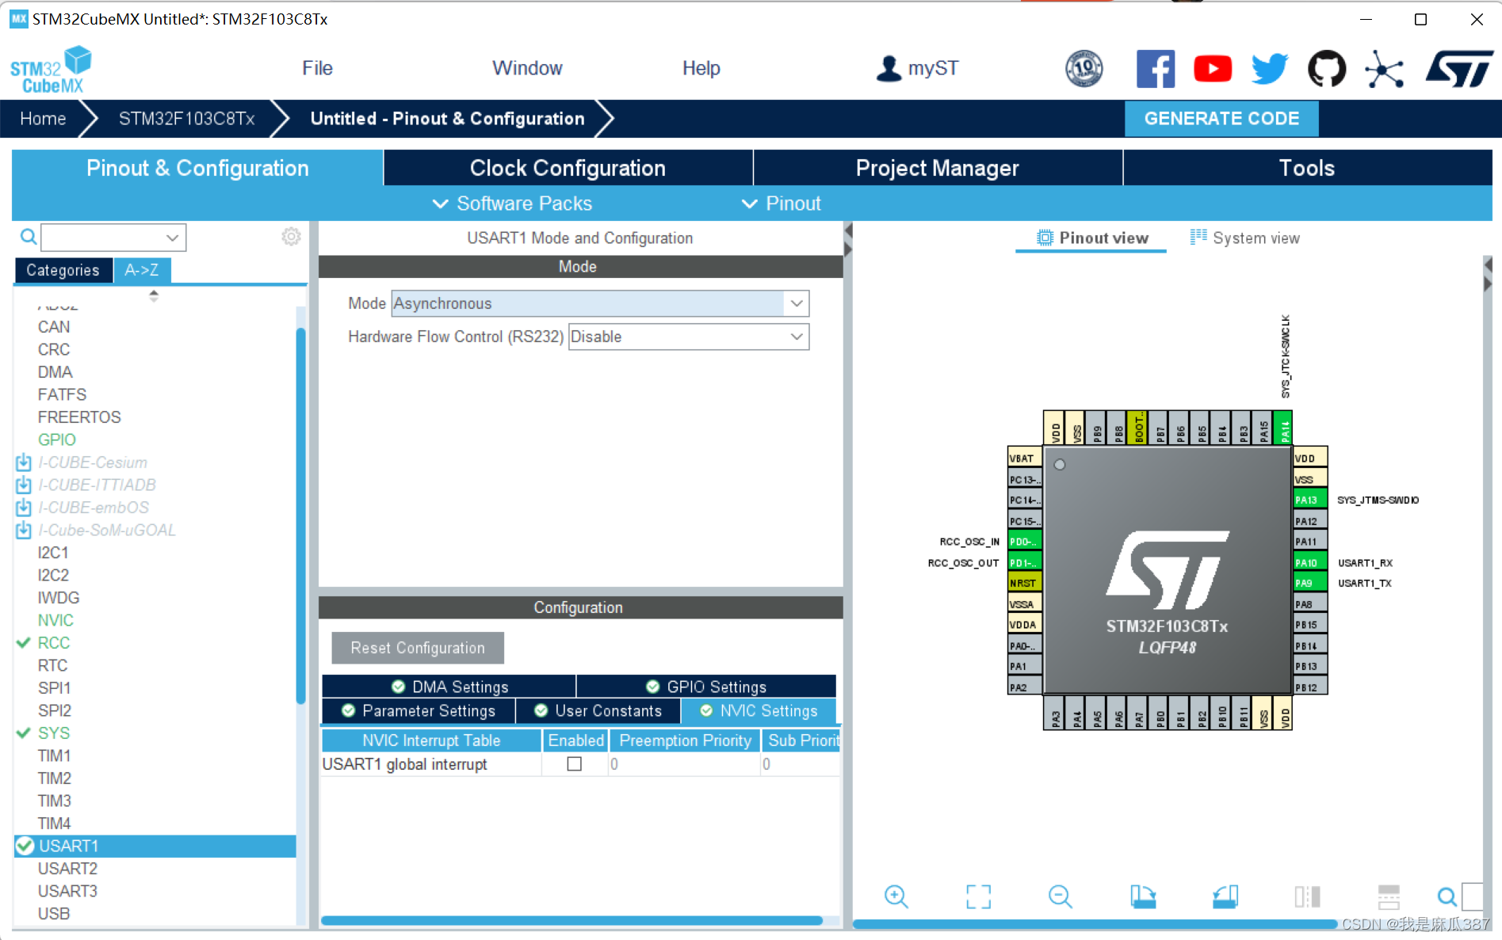The image size is (1502, 940).
Task: Click best fit icon to fit chip view
Action: [979, 896]
